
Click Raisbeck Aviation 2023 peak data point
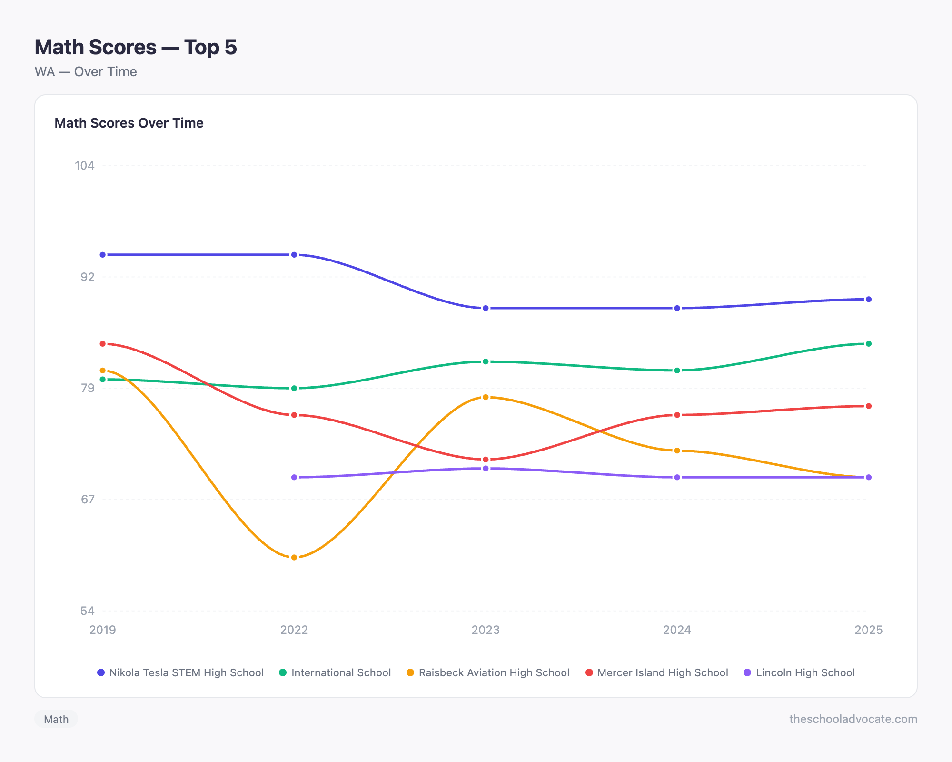pos(486,397)
